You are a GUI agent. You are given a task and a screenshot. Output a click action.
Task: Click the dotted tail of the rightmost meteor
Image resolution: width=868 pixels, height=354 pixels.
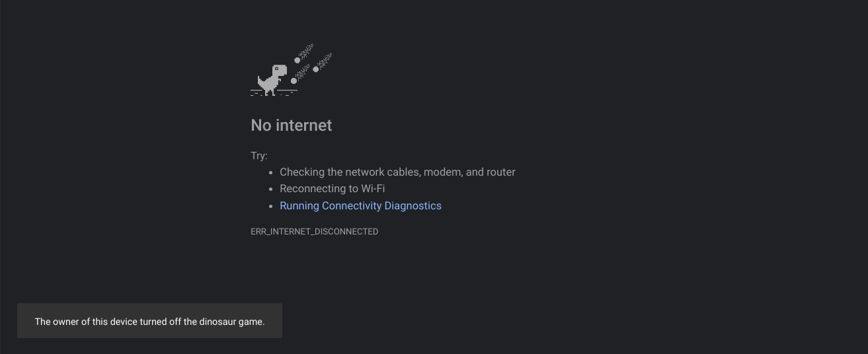click(325, 61)
